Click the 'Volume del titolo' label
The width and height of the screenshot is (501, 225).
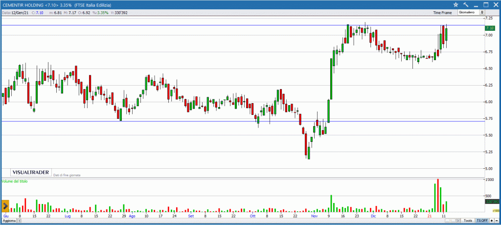click(x=15, y=181)
